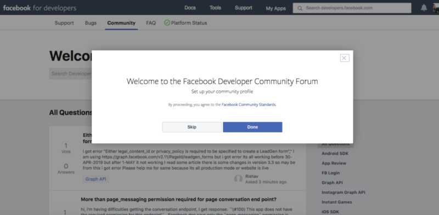The height and width of the screenshot is (215, 439).
Task: Click the All Questions heading
Action: (x=71, y=113)
